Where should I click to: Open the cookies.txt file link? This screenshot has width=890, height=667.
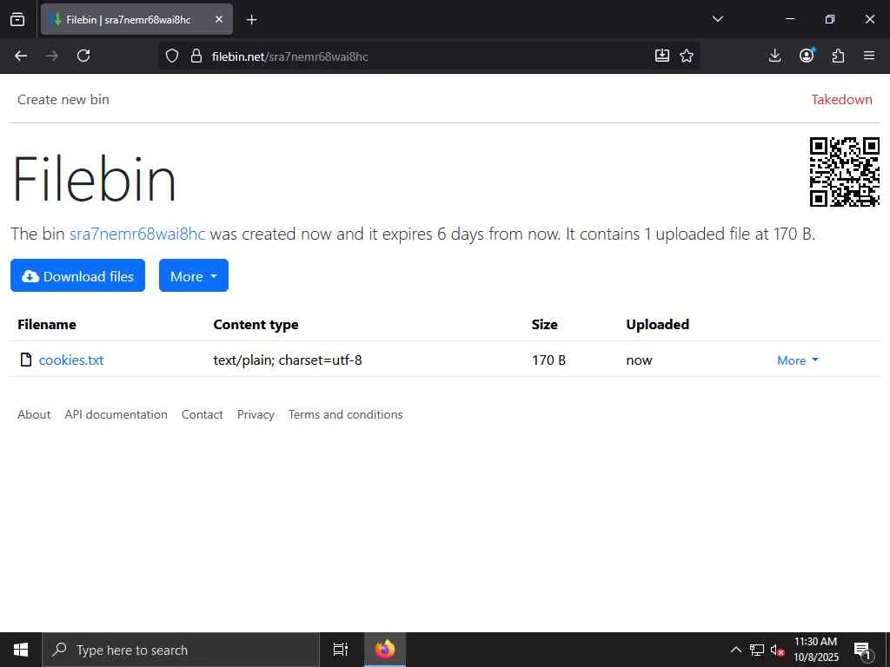coord(71,360)
